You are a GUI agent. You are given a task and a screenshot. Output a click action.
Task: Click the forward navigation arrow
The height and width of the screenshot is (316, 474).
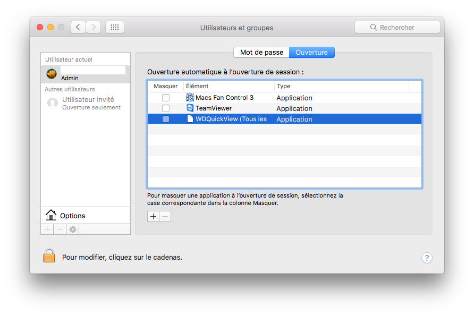(x=94, y=27)
